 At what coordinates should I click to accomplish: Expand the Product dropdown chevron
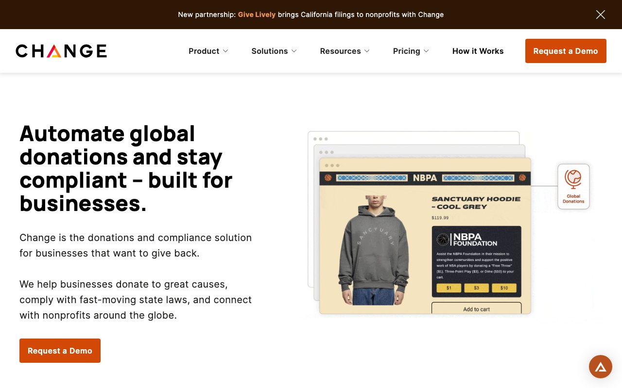click(x=225, y=51)
